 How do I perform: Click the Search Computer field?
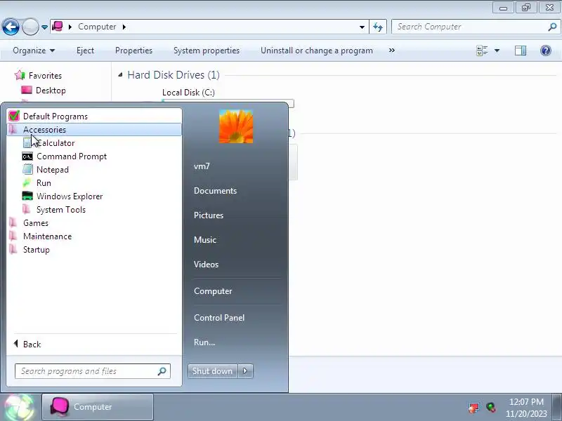[x=476, y=27]
